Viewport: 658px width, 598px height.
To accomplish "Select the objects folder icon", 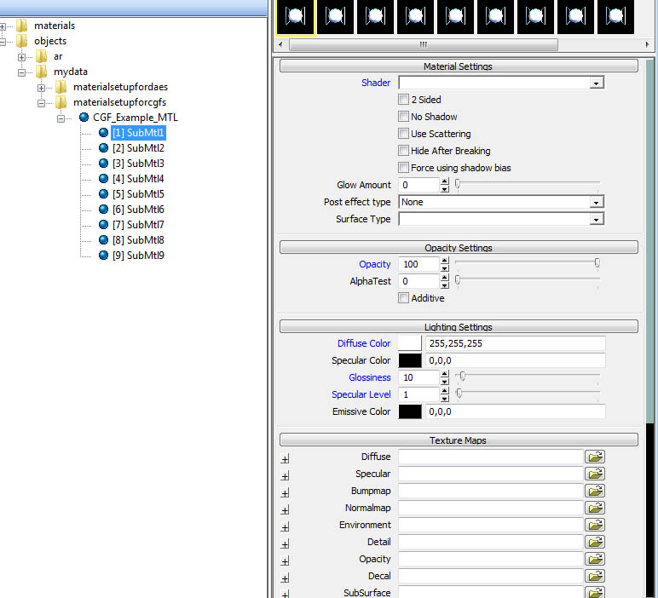I will (22, 41).
